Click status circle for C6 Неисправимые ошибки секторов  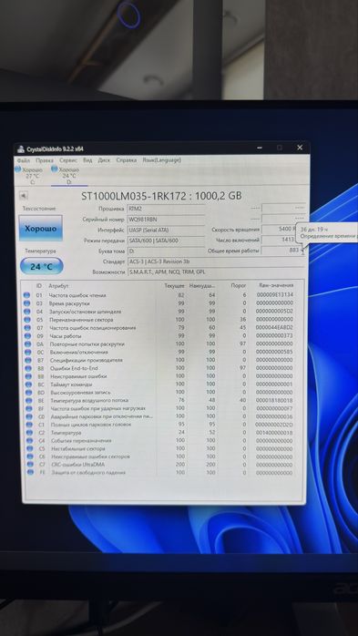coord(30,456)
